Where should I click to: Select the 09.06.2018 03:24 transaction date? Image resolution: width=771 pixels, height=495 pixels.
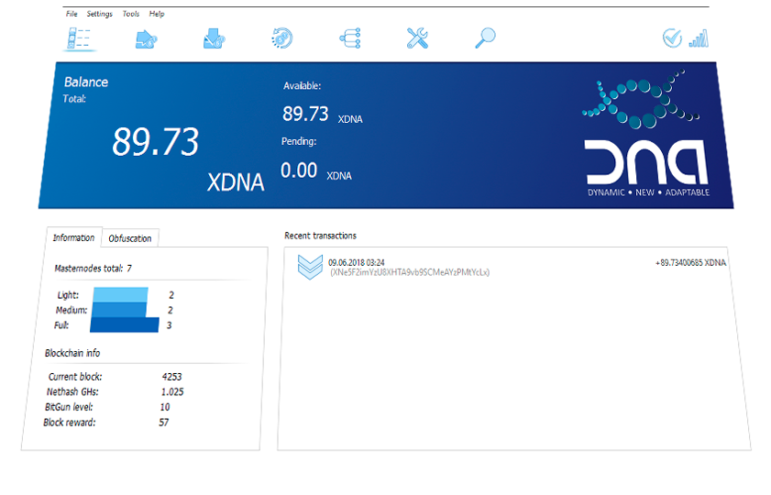point(357,263)
